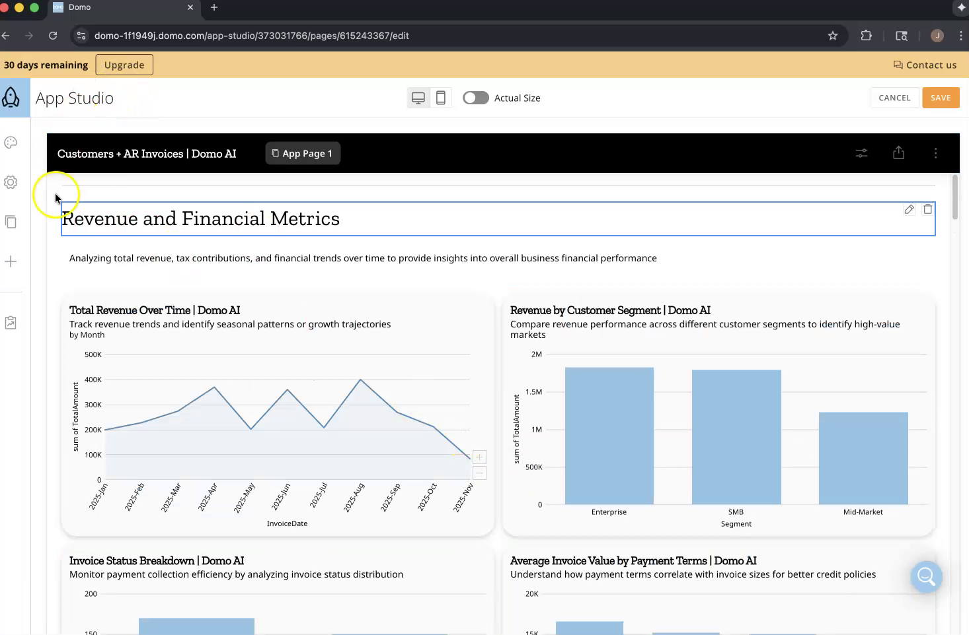This screenshot has width=969, height=635.
Task: Click the Customers + AR Invoices app title
Action: (147, 154)
